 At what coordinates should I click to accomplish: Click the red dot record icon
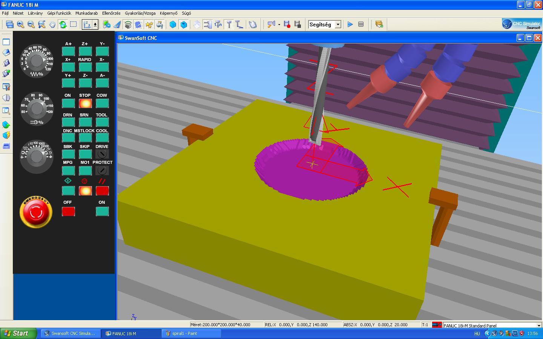(287, 24)
